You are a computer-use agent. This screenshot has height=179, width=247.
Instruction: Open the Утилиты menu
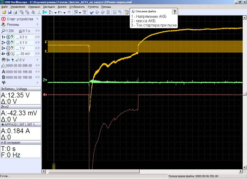tap(93, 7)
